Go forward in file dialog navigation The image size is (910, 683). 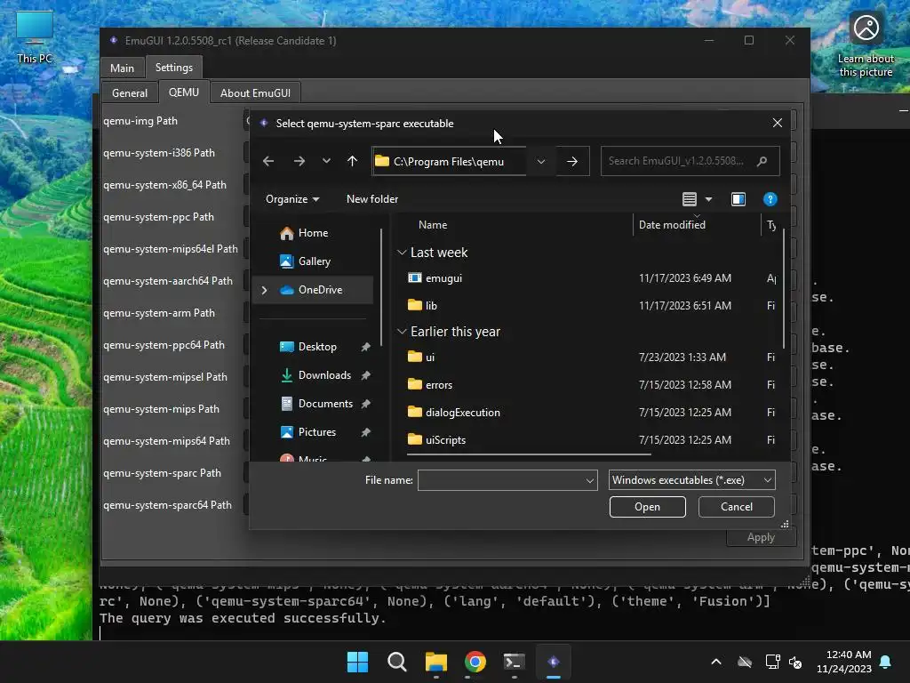click(299, 162)
